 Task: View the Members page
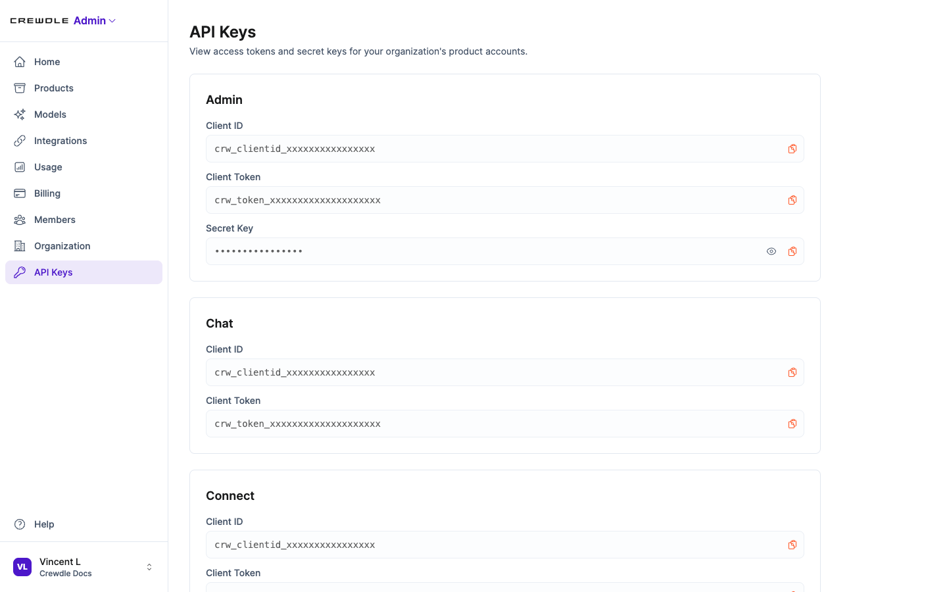(84, 220)
